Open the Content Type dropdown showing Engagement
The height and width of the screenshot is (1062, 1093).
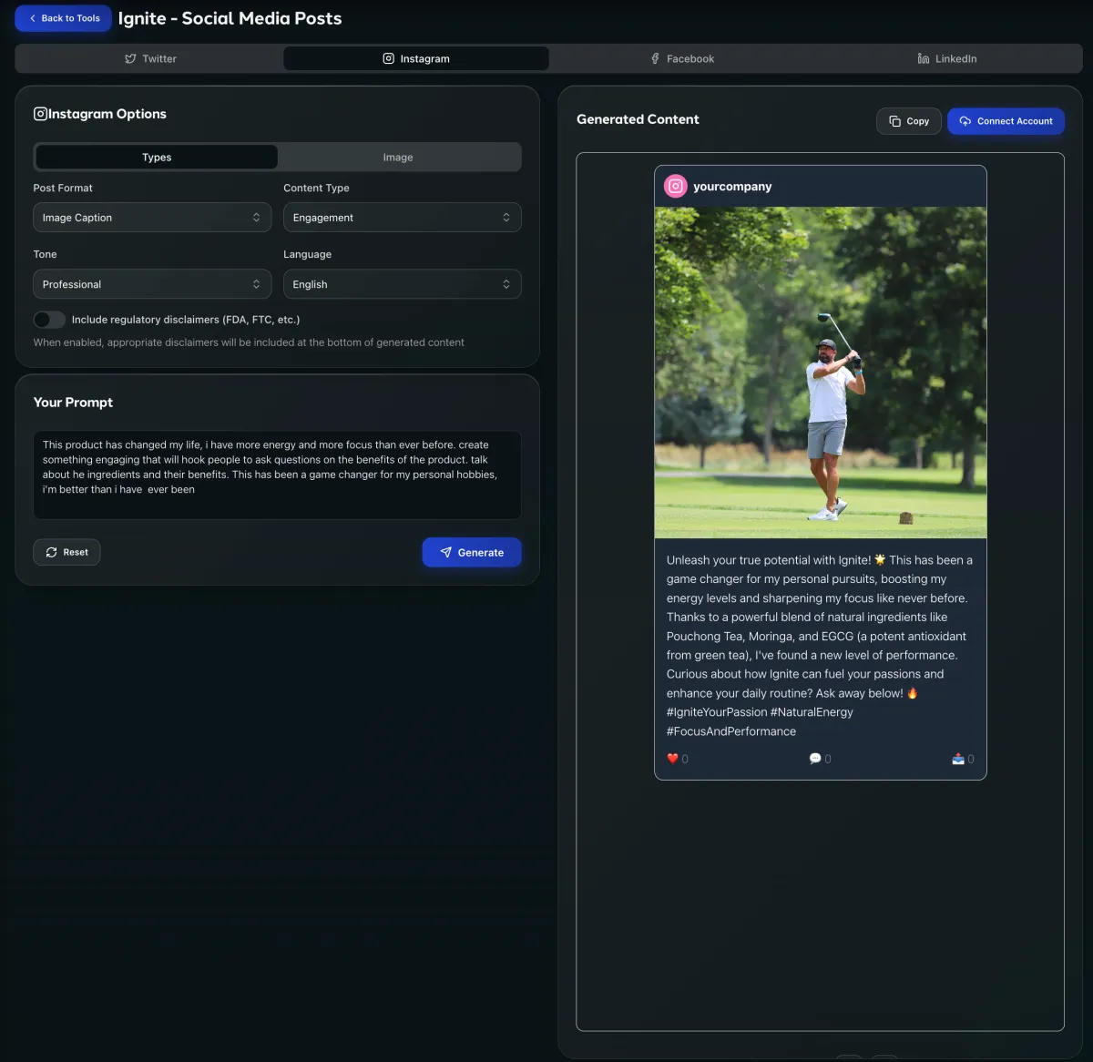(403, 218)
